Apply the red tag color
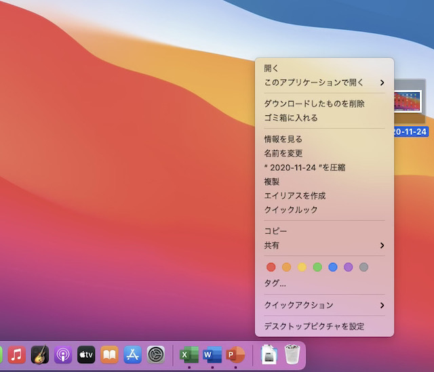Viewport: 434px width, 372px height. [271, 267]
